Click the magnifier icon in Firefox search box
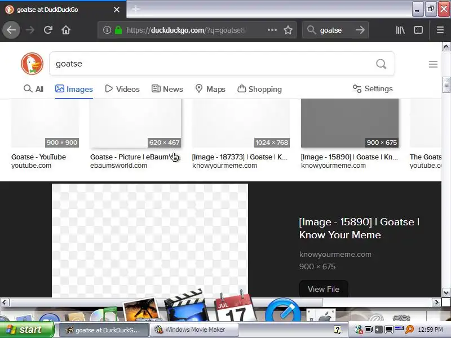This screenshot has height=338, width=451. click(x=312, y=30)
